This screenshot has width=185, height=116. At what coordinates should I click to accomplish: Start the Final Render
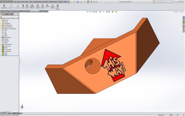click(x=43, y=6)
